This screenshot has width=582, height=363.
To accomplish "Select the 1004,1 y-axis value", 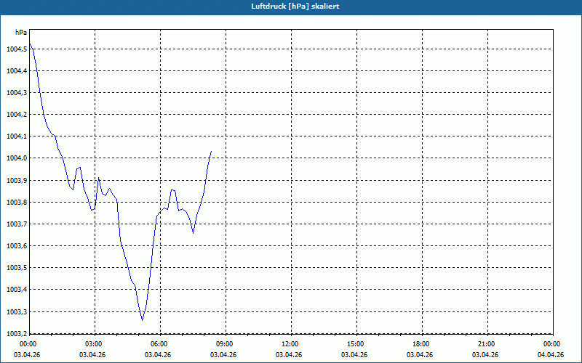I will tap(16, 136).
